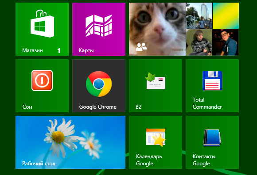Image resolution: width=257 pixels, height=175 pixels.
Task: Click the Магазин update count badge 1
Action: pyautogui.click(x=59, y=51)
